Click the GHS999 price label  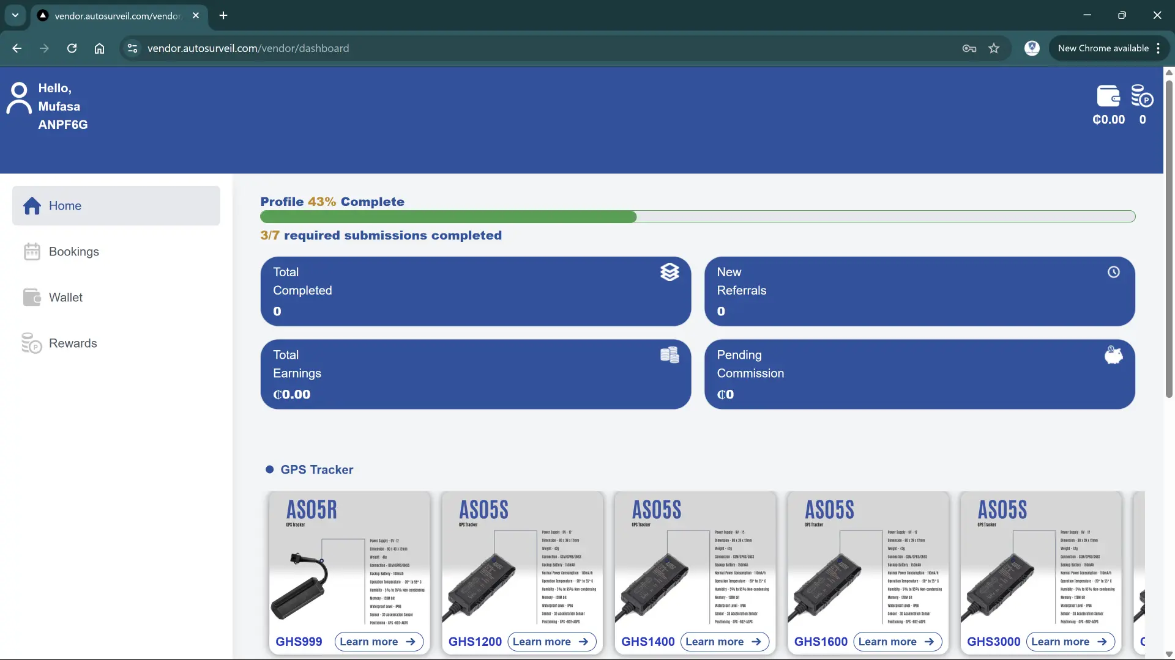[299, 642]
